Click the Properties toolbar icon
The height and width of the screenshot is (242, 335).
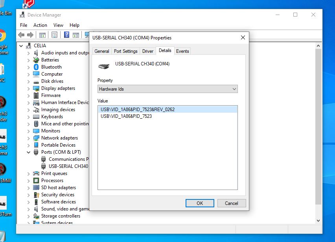tap(55, 35)
